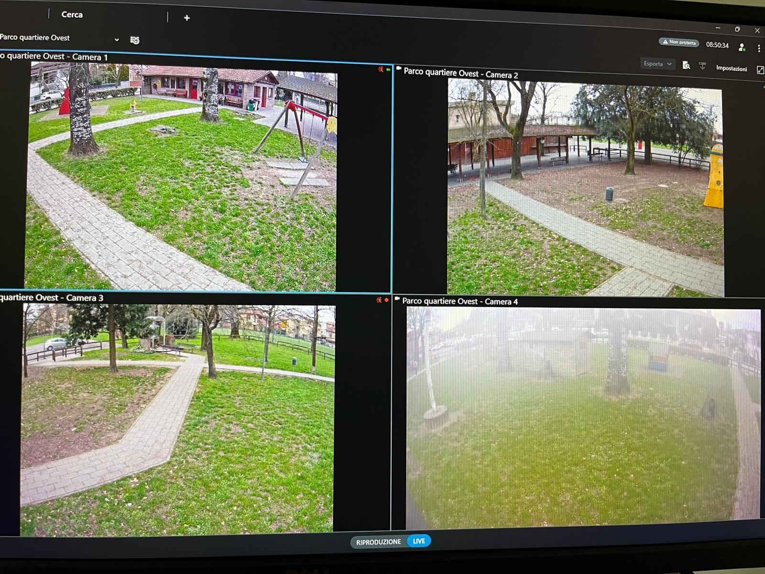Switch to LIVE mode
The image size is (765, 574).
(419, 541)
